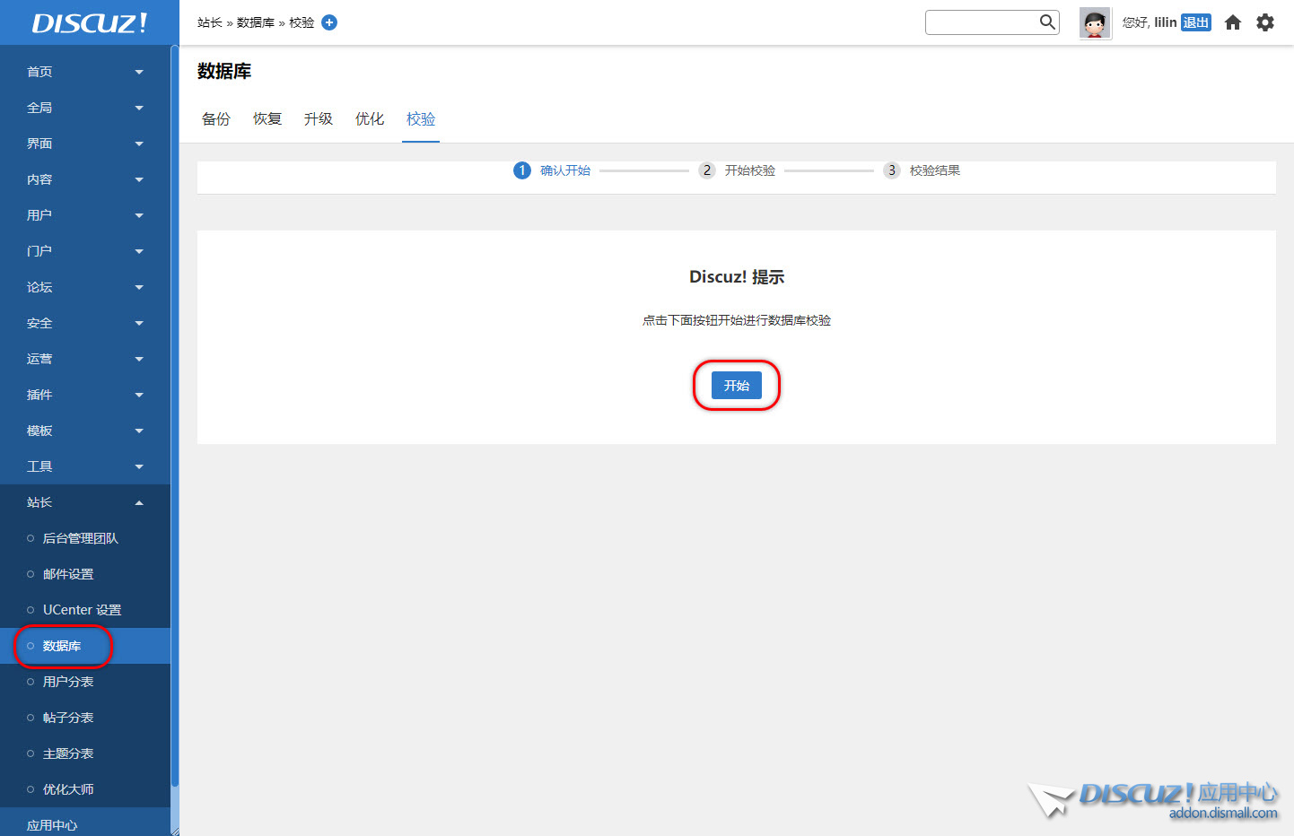Click the 点击下面按钮开始进行数据库校验 prompt text

coord(737,320)
